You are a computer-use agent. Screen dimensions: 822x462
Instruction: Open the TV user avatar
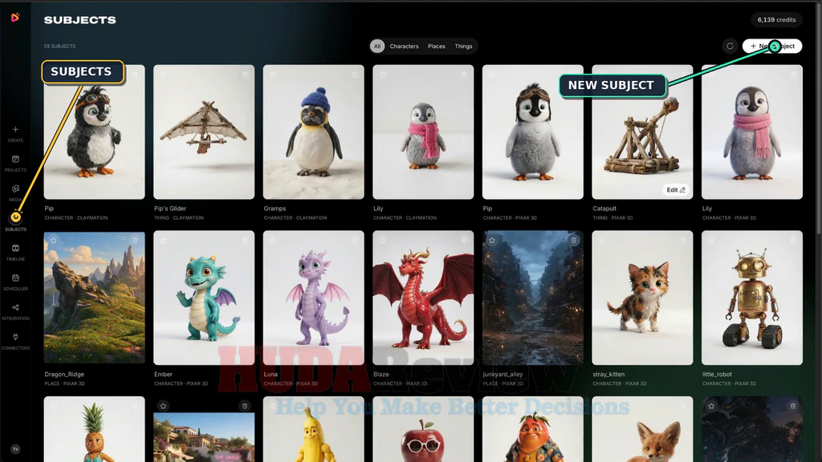[15, 449]
